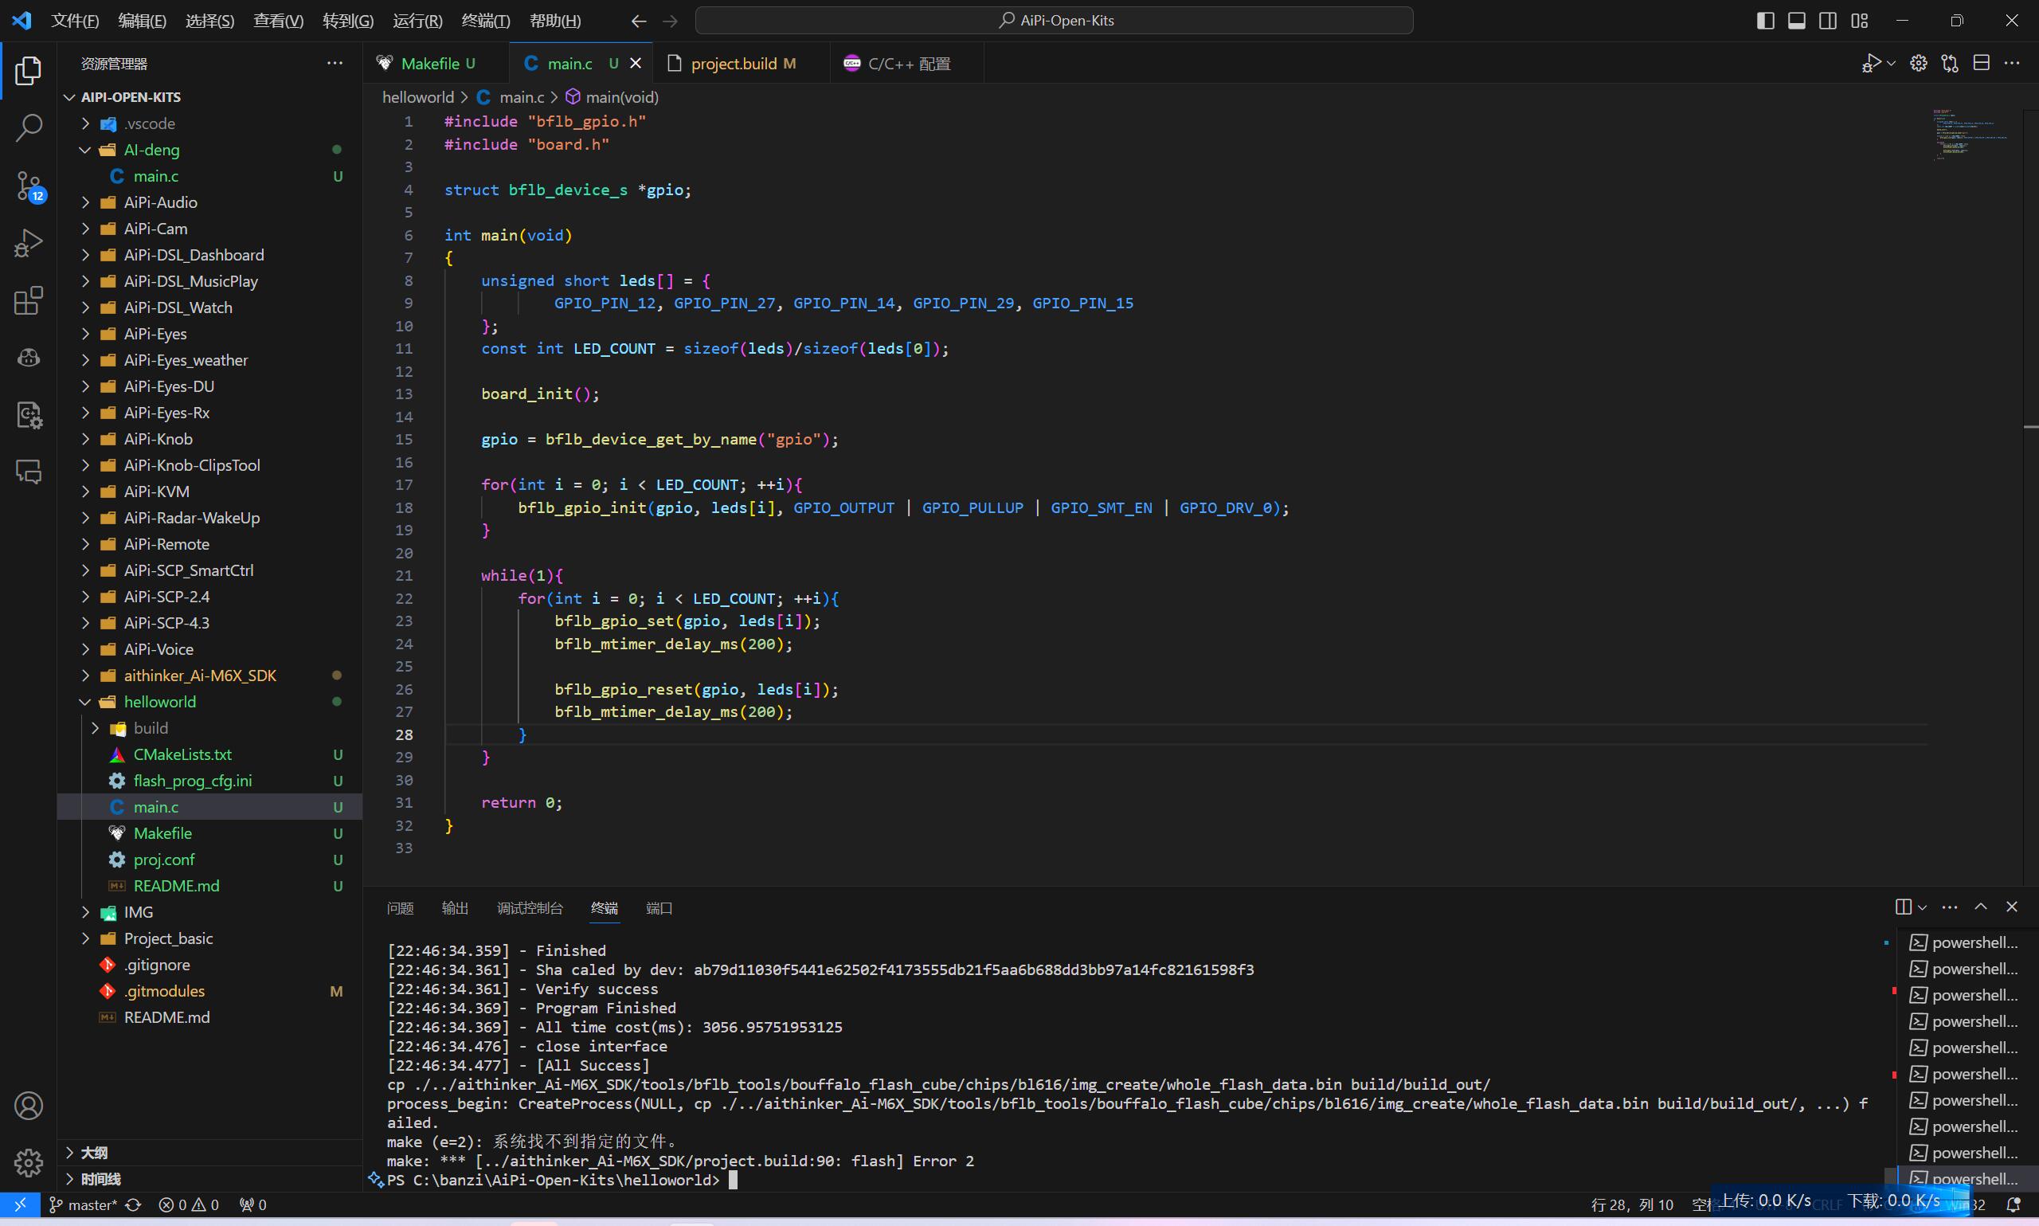2039x1226 pixels.
Task: Open the Explorer view in activity bar
Action: [28, 71]
